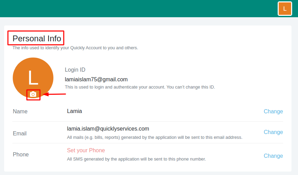Open the user avatar menu in header
Viewport: 298px width, 175px height.
(285, 9)
